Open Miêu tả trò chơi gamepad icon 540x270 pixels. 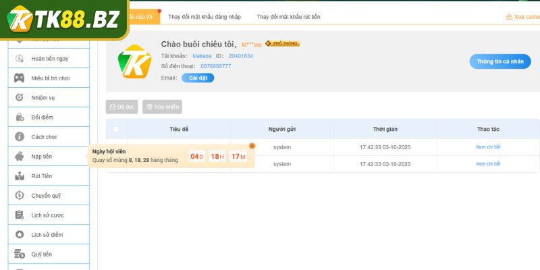pyautogui.click(x=19, y=78)
